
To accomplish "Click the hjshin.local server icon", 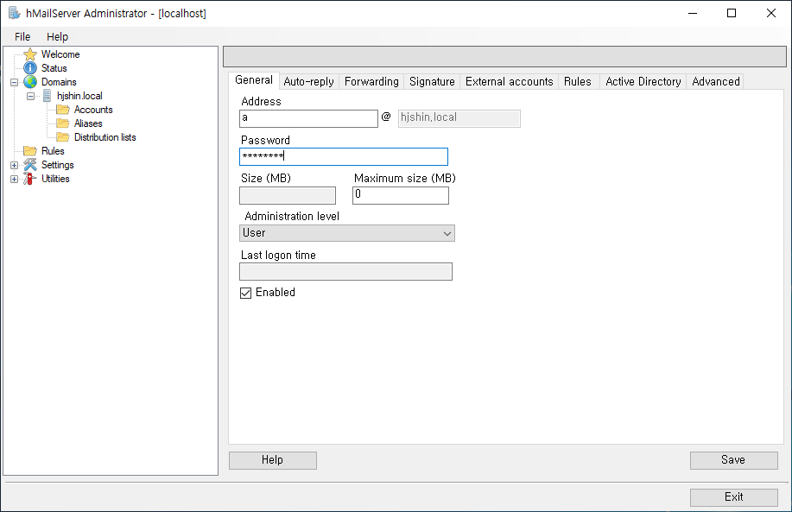I will pos(47,96).
